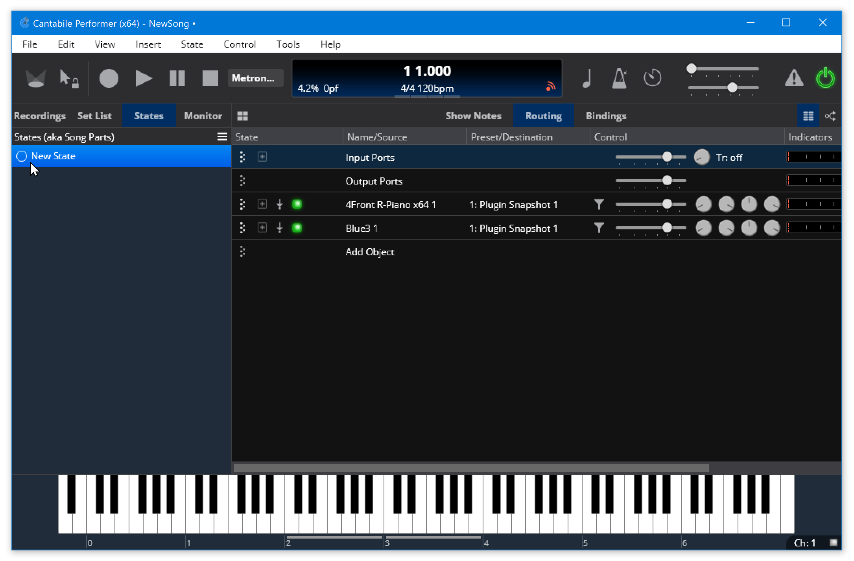
Task: Toggle the metronome icon
Action: 620,78
